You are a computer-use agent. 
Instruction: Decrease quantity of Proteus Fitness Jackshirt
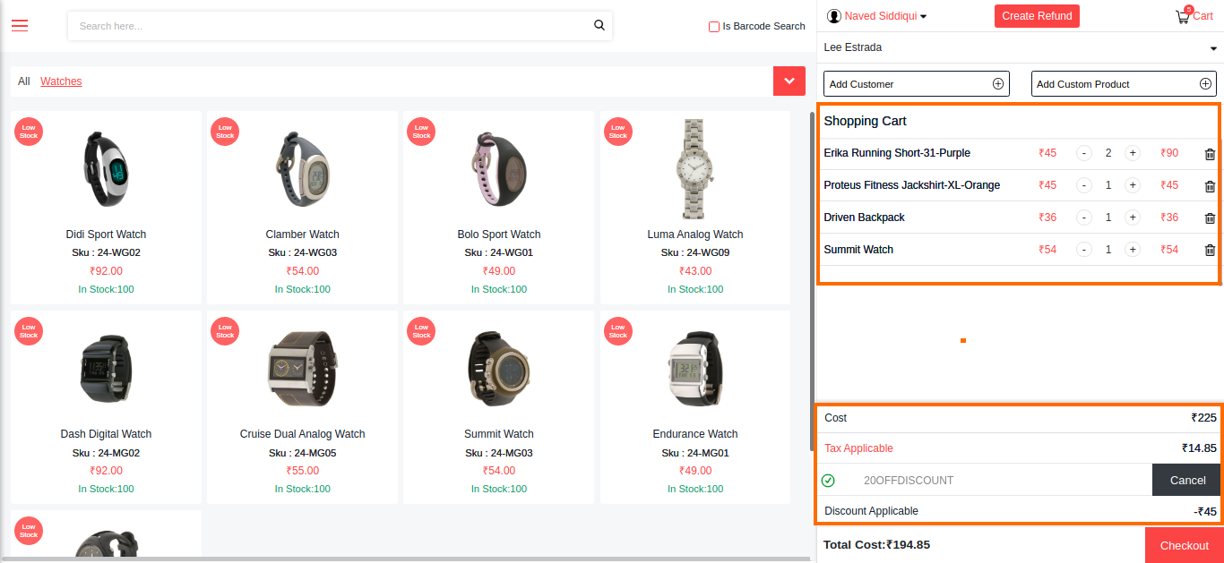1084,185
